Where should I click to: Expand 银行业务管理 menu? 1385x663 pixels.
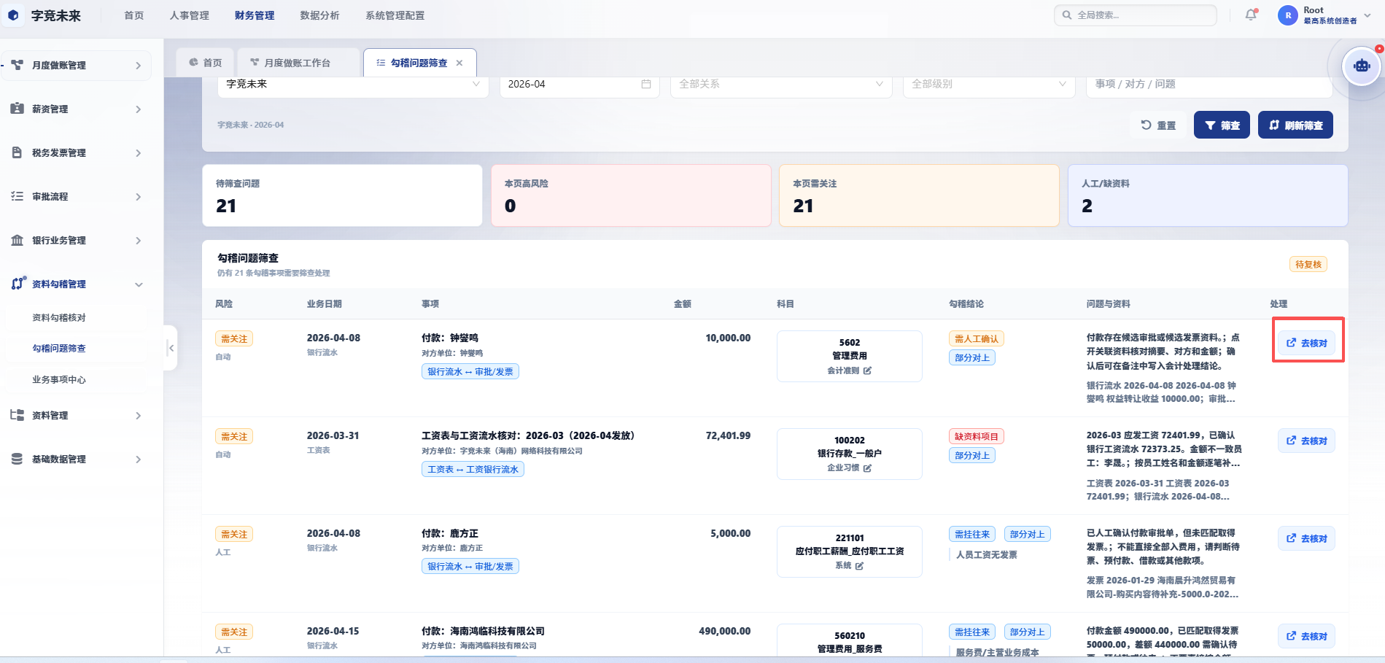coord(139,241)
